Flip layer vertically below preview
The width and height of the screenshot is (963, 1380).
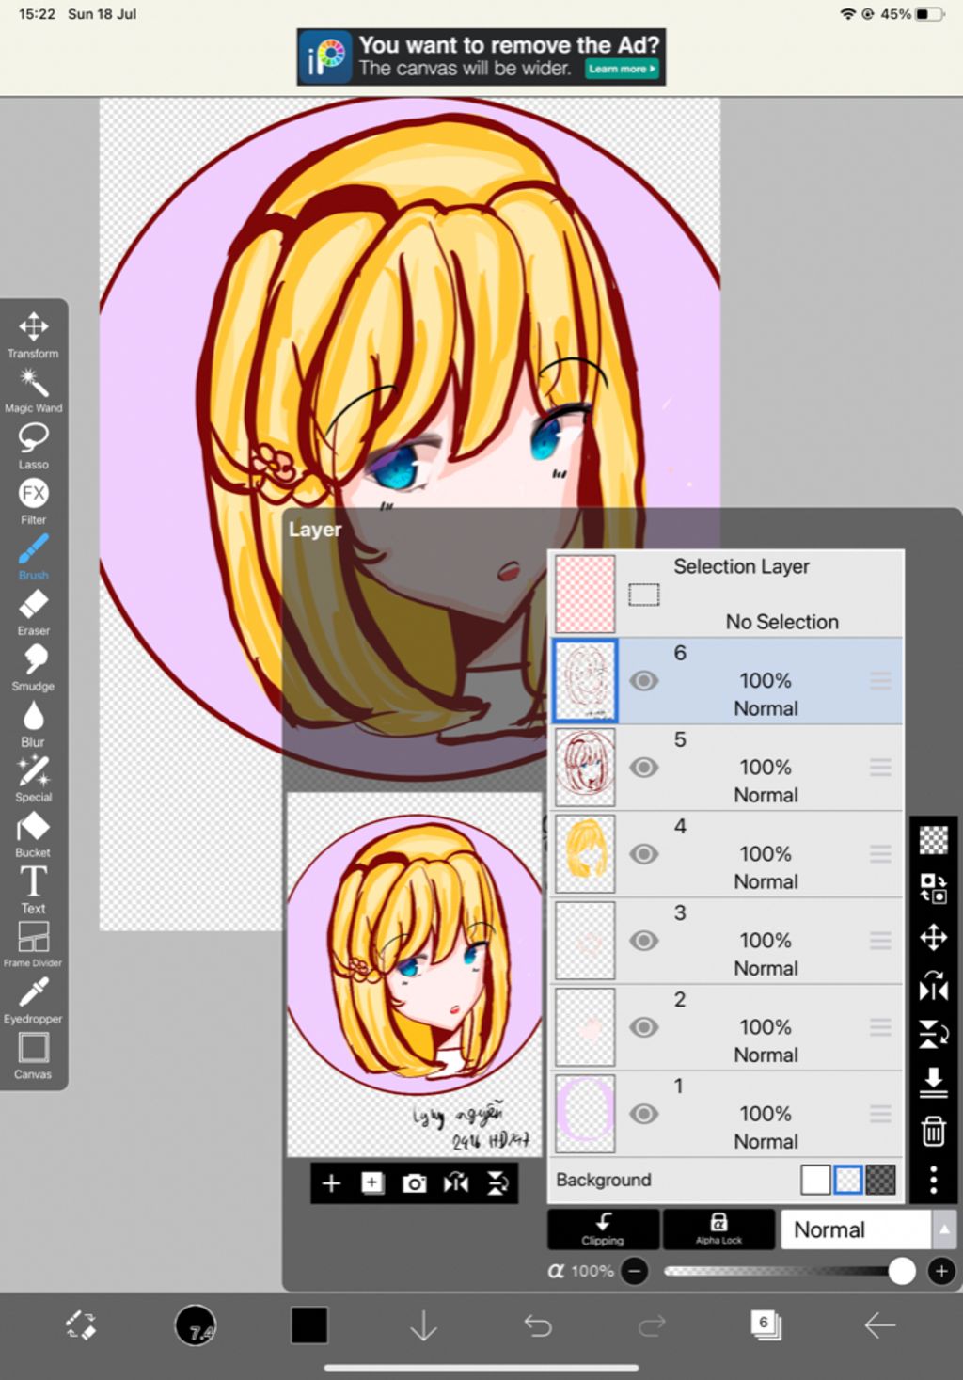[x=497, y=1183]
